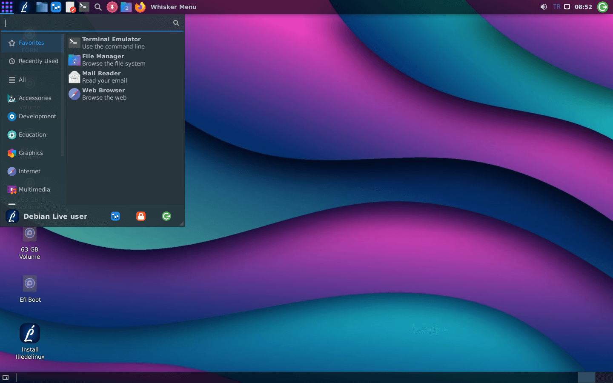The image size is (613, 383).
Task: Select the Favorites category
Action: (x=32, y=43)
